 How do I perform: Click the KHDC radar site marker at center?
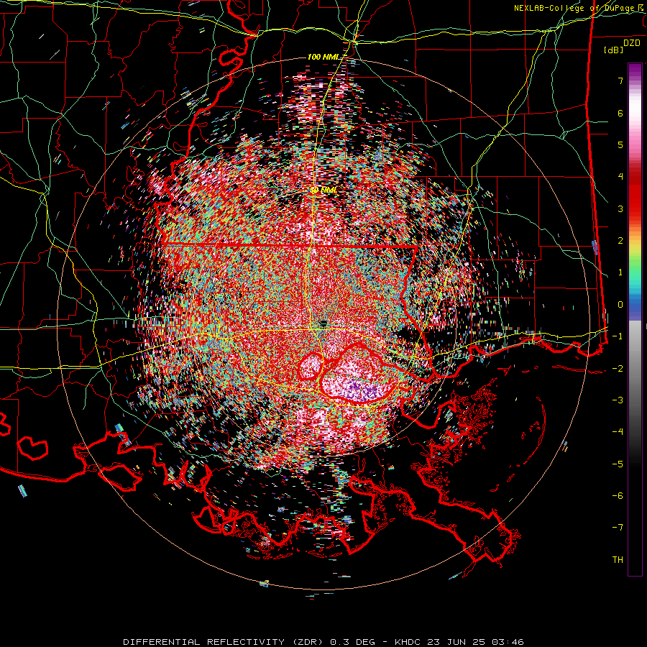[x=323, y=322]
